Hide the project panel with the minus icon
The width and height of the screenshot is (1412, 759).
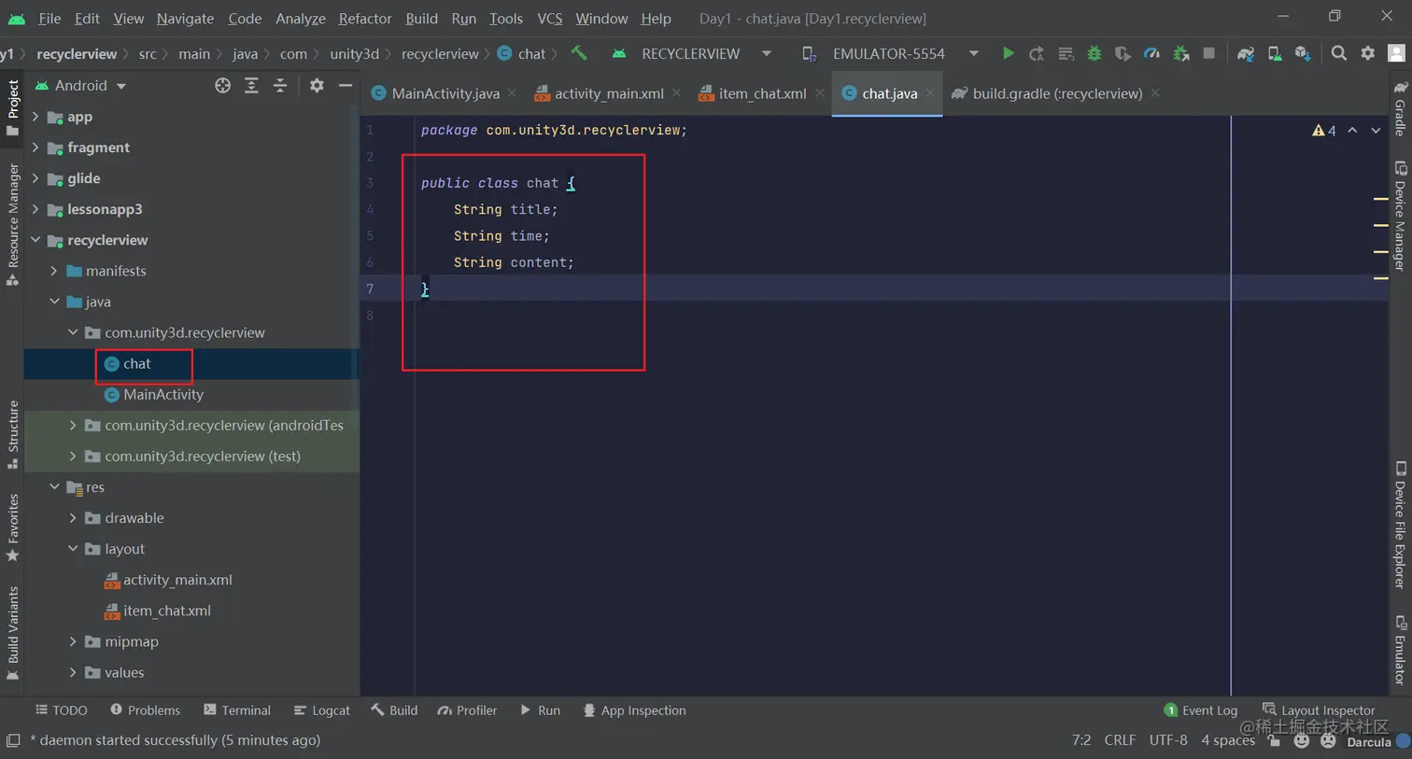pos(346,85)
